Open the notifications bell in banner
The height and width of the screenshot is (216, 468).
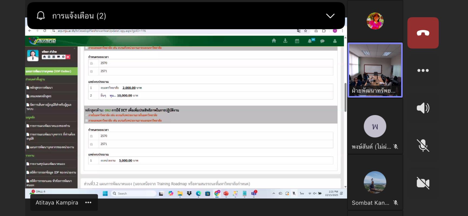[x=41, y=16]
